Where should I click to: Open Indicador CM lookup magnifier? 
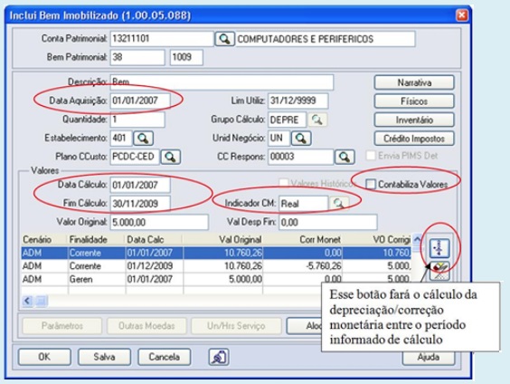pyautogui.click(x=339, y=204)
